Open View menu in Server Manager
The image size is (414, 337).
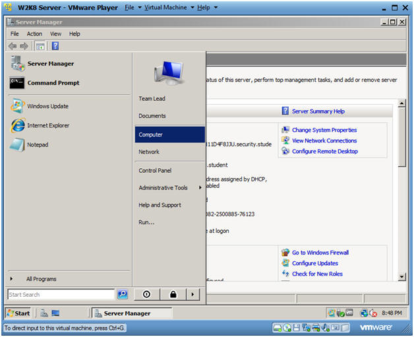click(x=56, y=34)
